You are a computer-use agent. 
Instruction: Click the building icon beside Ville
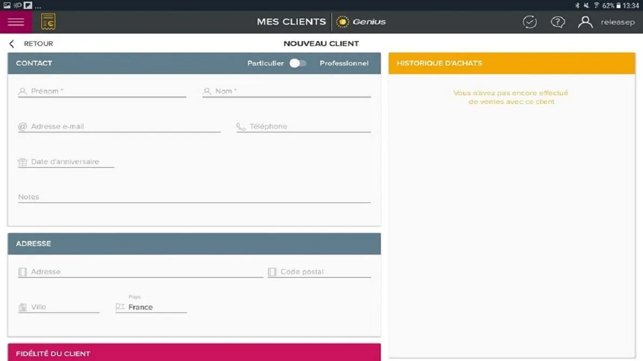pos(23,307)
